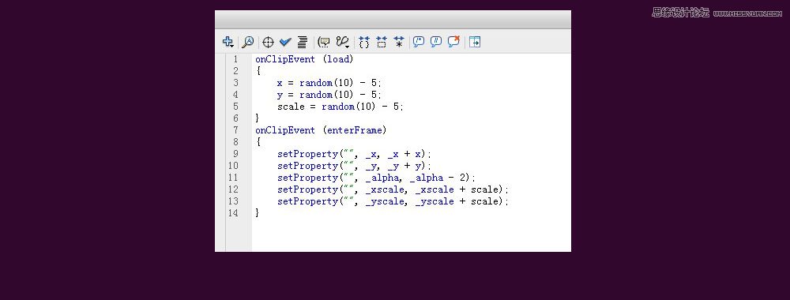Remove comment using the toolbar icon

[x=453, y=42]
